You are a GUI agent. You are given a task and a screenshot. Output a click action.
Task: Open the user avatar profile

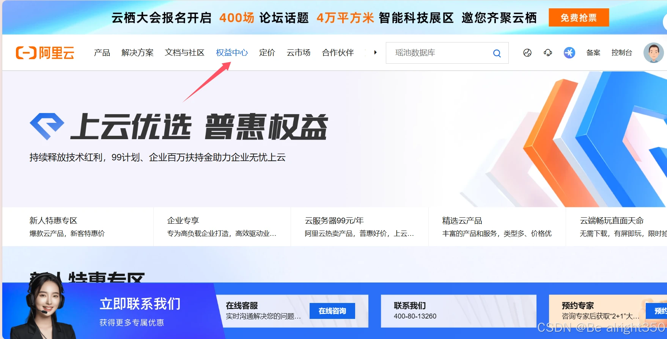[x=653, y=53]
